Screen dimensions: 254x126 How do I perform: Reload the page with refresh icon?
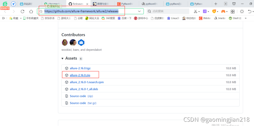coord(23,12)
